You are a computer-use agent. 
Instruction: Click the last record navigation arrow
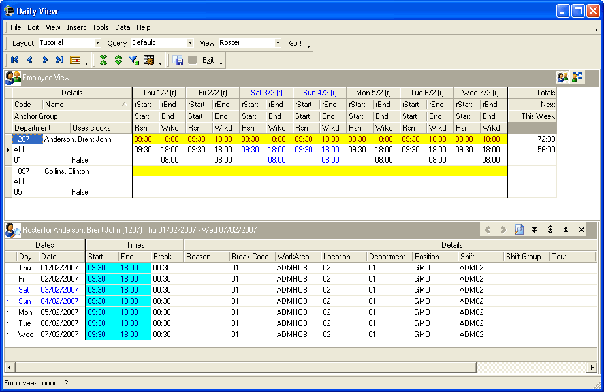[x=59, y=60]
